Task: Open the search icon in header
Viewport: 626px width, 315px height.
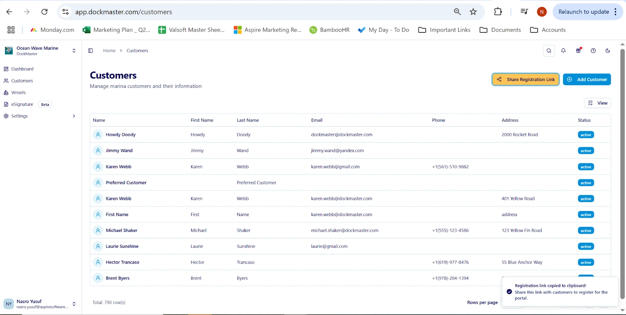Action: point(549,50)
